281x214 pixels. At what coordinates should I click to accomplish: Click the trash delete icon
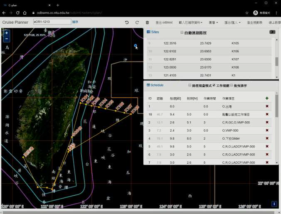pyautogui.click(x=147, y=22)
